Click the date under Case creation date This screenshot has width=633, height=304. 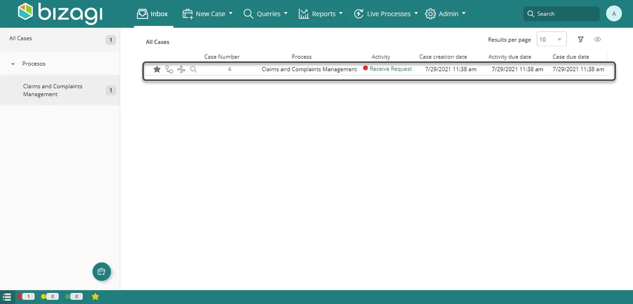tap(451, 69)
